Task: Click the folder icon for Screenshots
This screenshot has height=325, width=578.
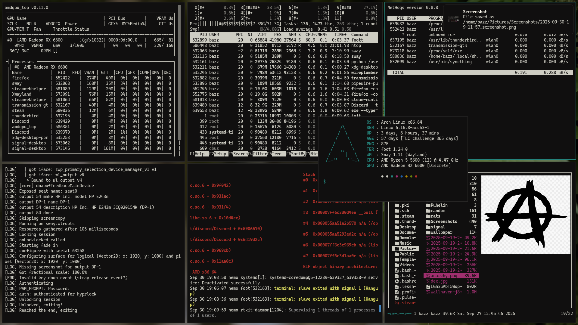Action: 428,222
